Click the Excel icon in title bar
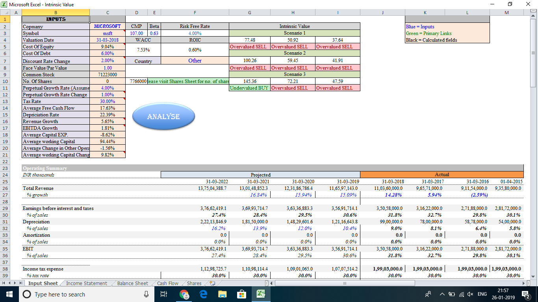Screen dimensions: 538x302 pos(4,4)
